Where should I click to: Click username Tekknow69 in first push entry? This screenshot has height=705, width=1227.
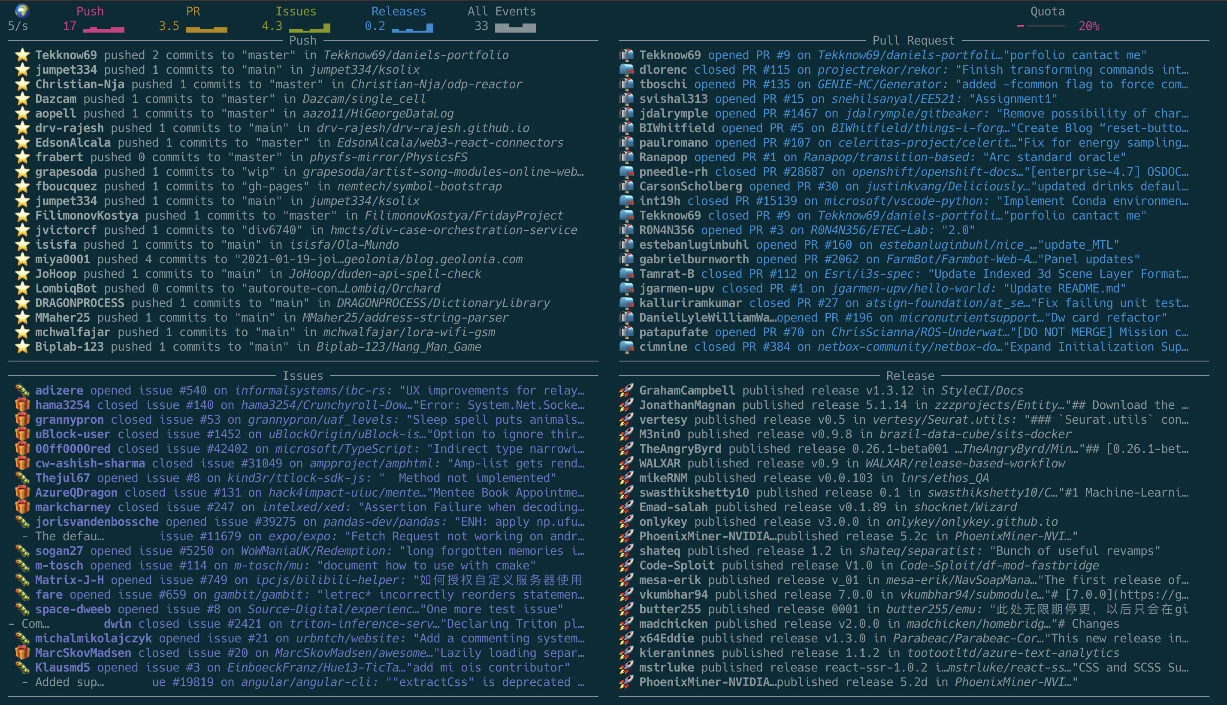pos(66,55)
